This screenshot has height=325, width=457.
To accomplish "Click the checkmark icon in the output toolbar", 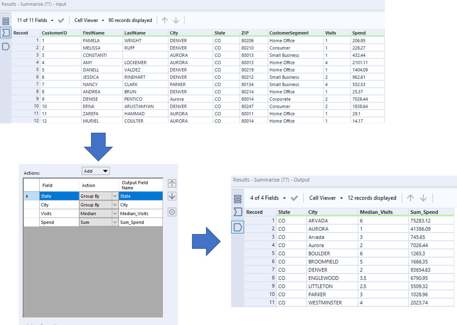I will (294, 198).
